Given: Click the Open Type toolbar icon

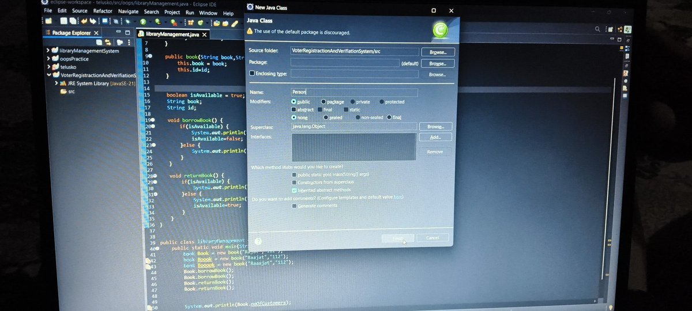Looking at the screenshot, I should tap(216, 22).
